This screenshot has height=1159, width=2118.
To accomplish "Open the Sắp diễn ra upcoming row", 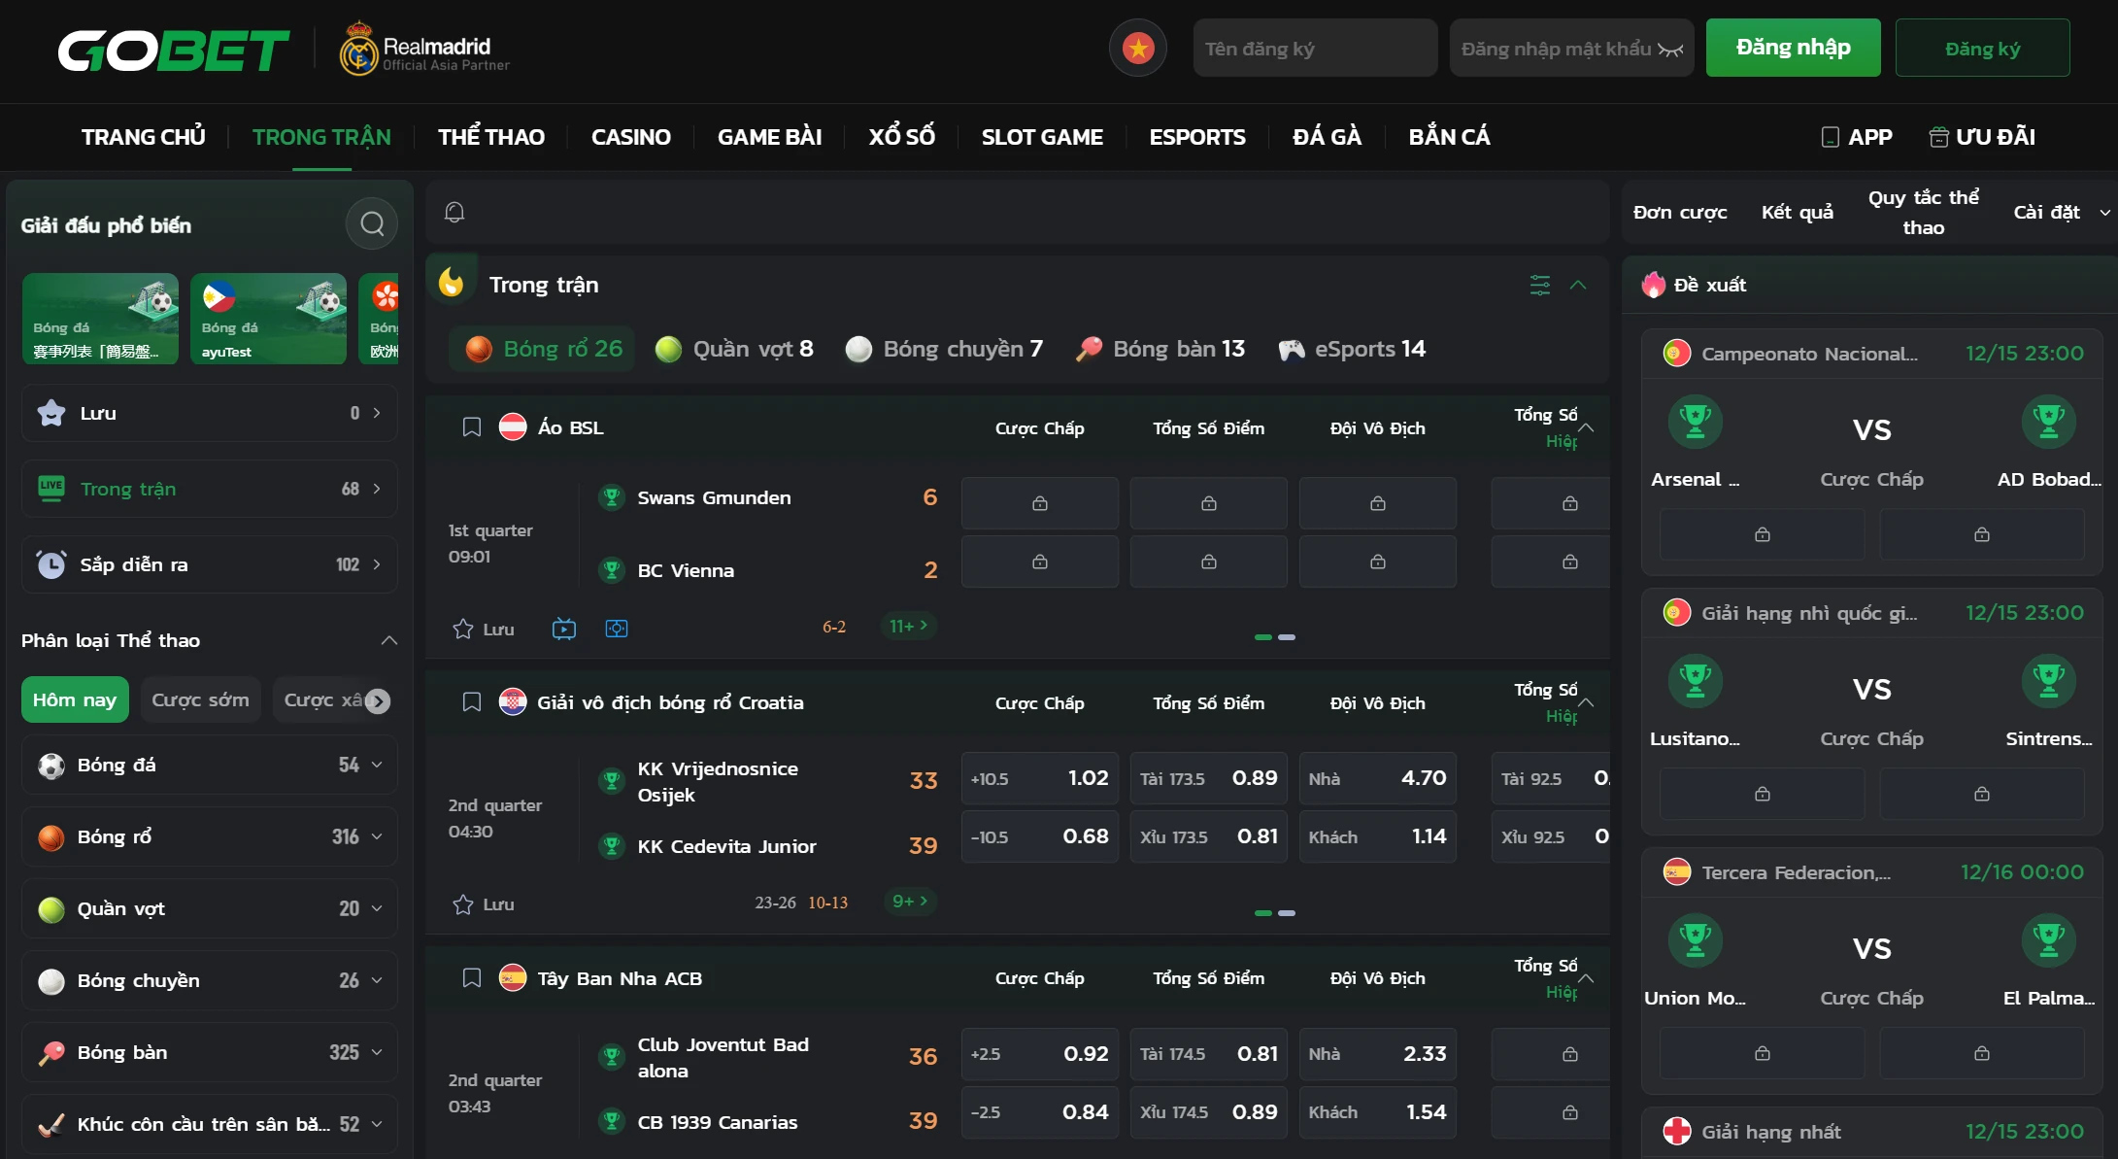I will click(210, 564).
